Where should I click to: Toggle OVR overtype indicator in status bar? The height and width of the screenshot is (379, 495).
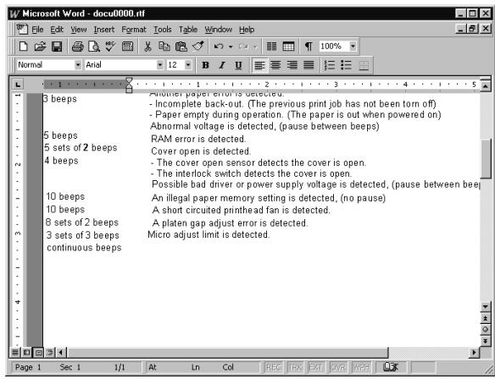click(x=338, y=367)
